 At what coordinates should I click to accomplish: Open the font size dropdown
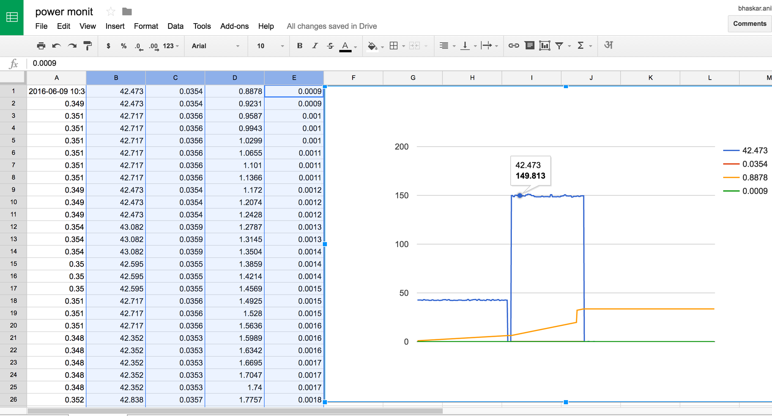[x=268, y=45]
